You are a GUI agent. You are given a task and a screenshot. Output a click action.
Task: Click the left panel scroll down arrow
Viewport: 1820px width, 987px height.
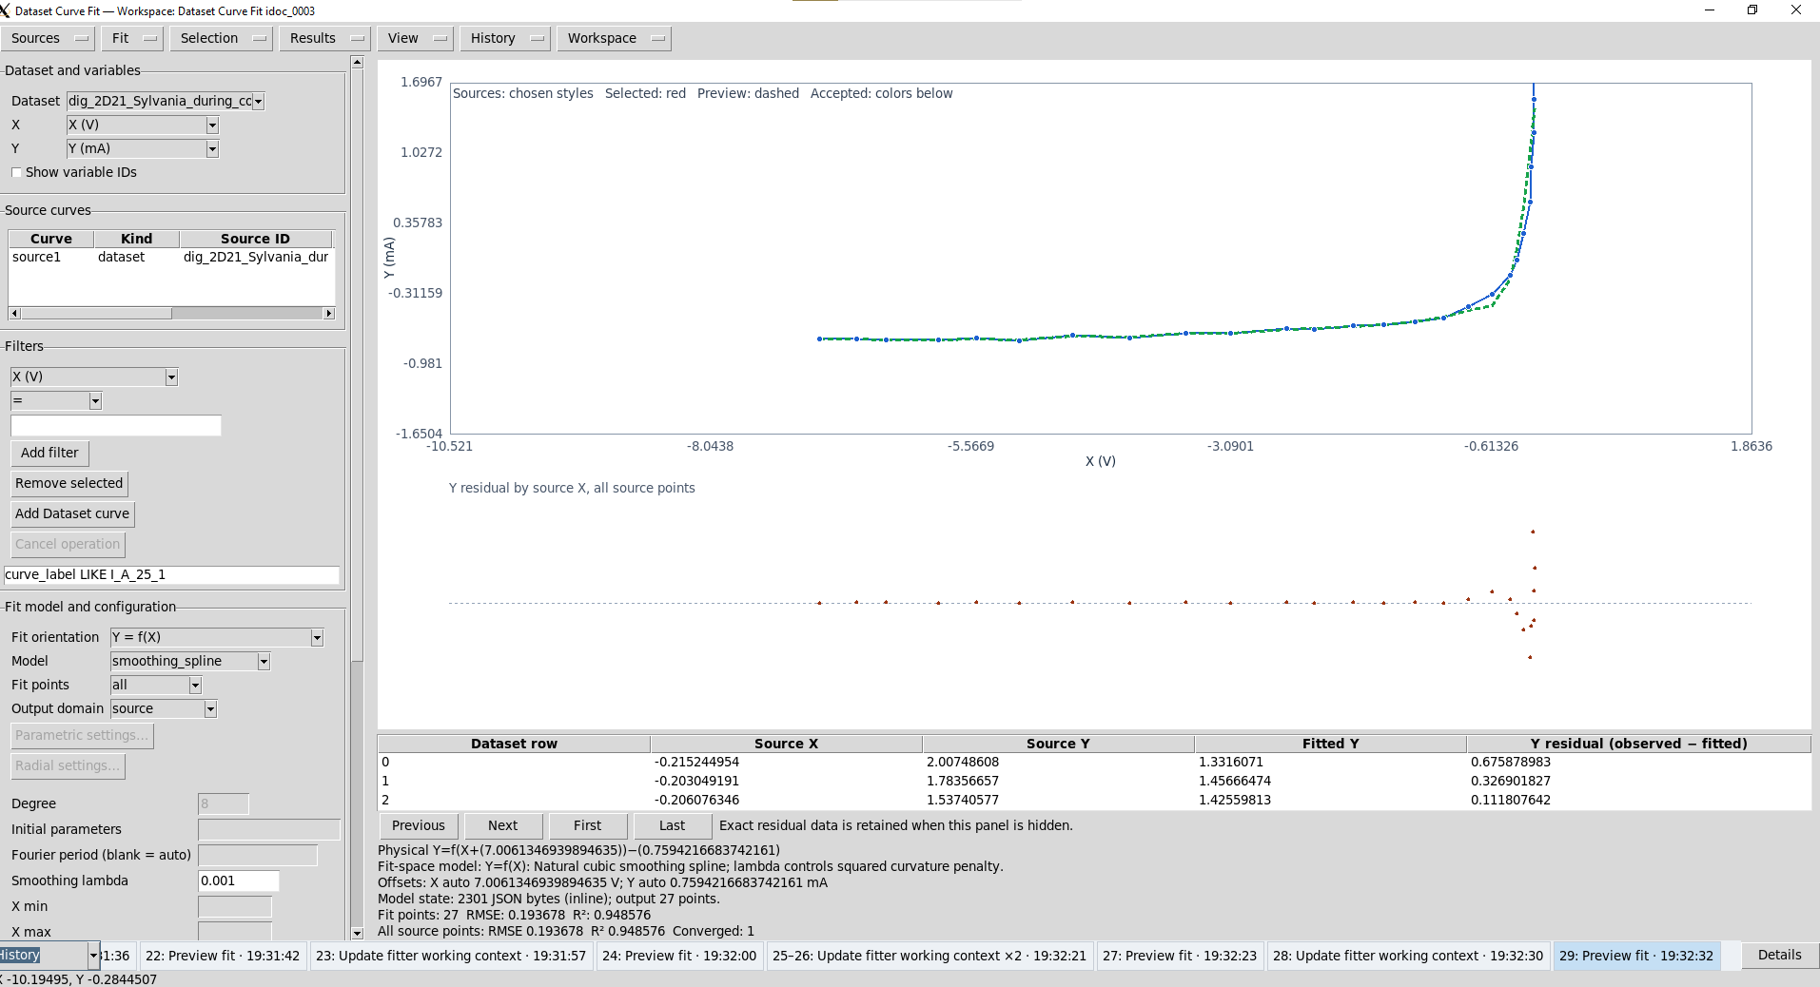click(357, 934)
